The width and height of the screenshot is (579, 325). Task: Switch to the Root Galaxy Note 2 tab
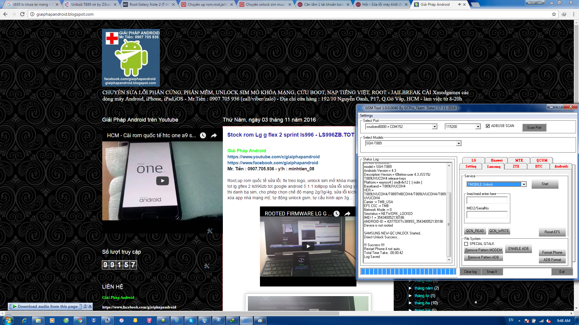pos(149,5)
